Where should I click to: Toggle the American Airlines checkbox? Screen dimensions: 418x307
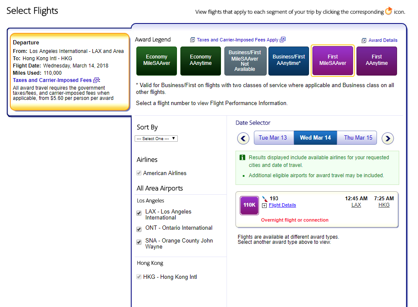click(139, 173)
